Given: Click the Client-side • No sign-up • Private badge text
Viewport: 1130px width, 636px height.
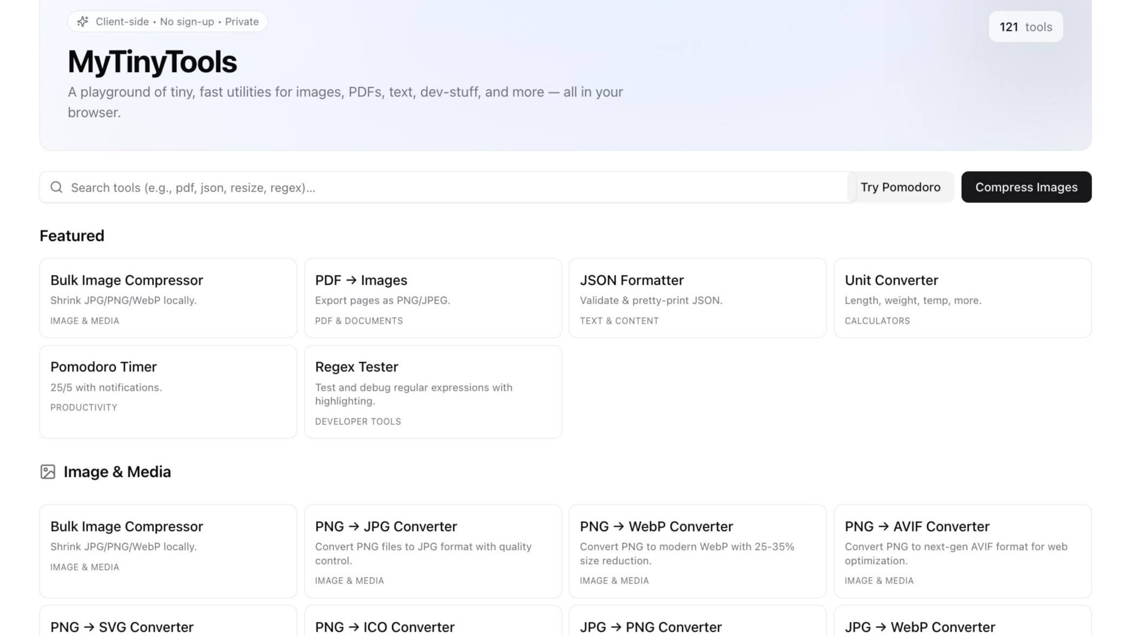Looking at the screenshot, I should (x=177, y=22).
